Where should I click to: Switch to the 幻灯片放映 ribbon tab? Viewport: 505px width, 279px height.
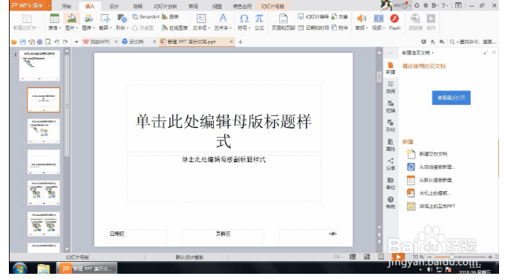165,6
